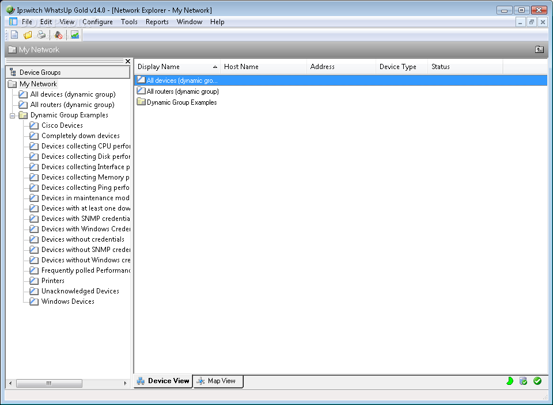Restore the inner Network Explorer child window
The height and width of the screenshot is (405, 553).
(x=532, y=22)
